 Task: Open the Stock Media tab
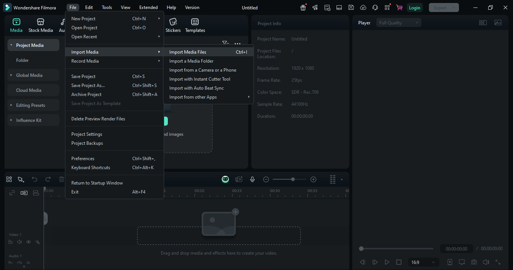click(41, 25)
